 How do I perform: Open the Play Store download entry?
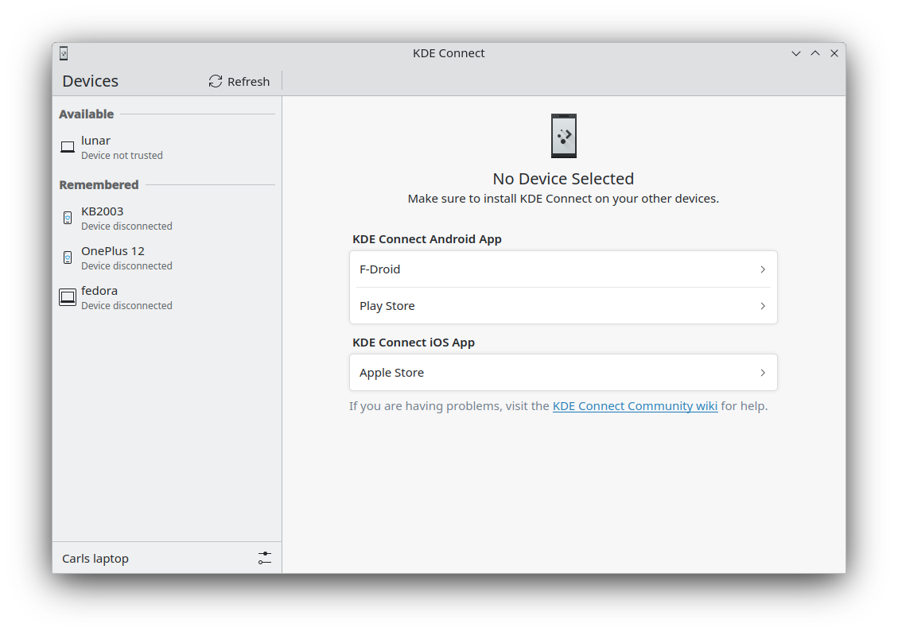[x=564, y=305]
